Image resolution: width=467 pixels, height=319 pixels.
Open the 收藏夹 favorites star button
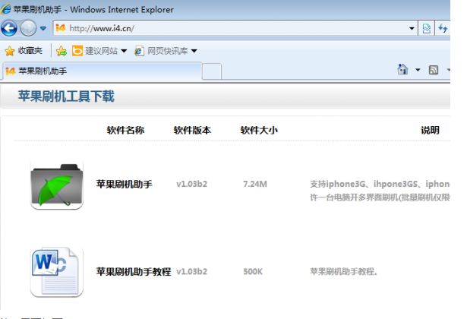tap(24, 51)
